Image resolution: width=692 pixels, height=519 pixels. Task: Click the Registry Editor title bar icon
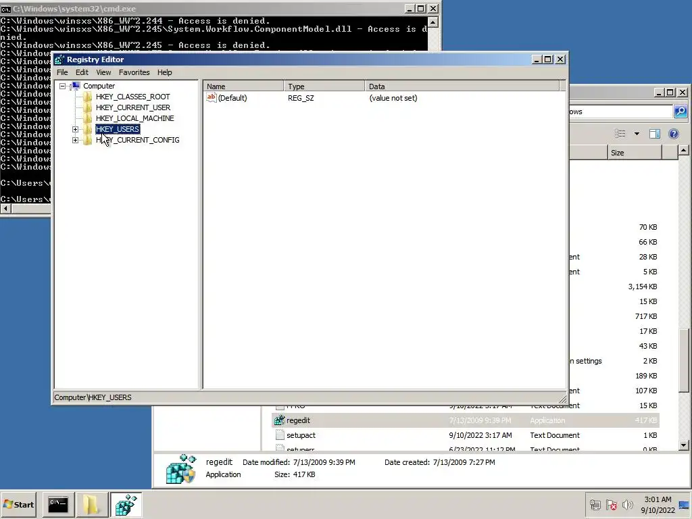coord(59,59)
